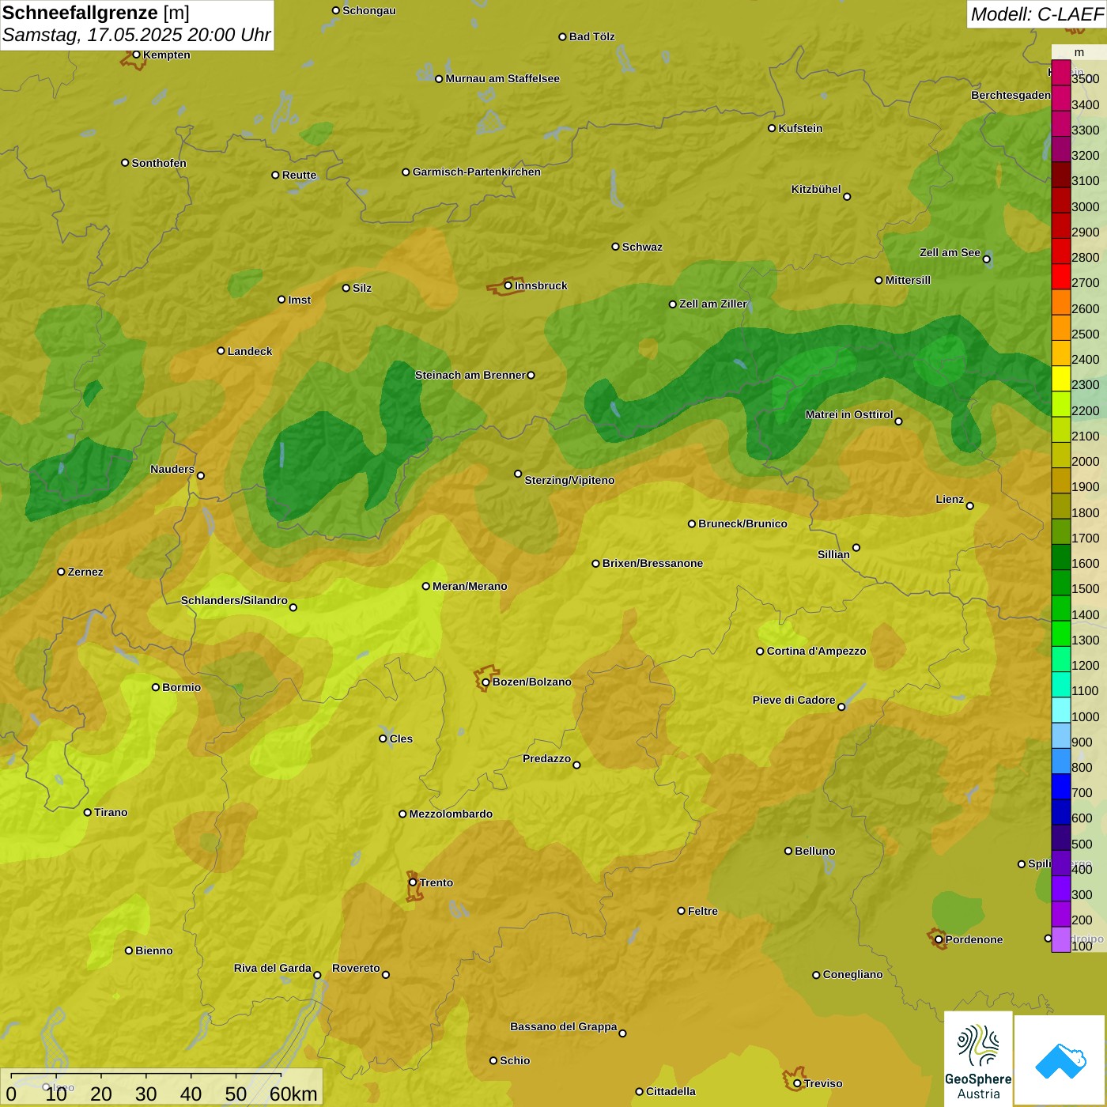This screenshot has height=1107, width=1107.
Task: Click the Nauders location dot
Action: coord(201,475)
